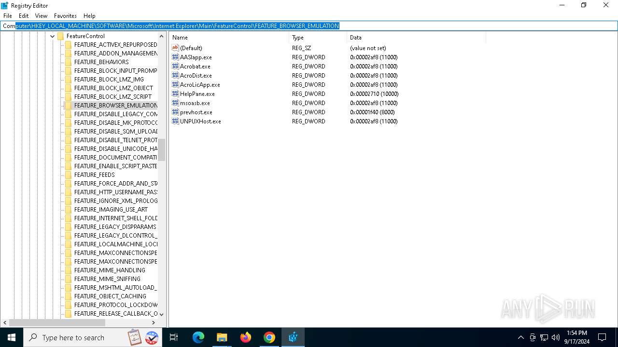Click the FEATURE_BLOCK_LMZ_SCRIPT folder icon
This screenshot has width=618, height=347.
(68, 97)
